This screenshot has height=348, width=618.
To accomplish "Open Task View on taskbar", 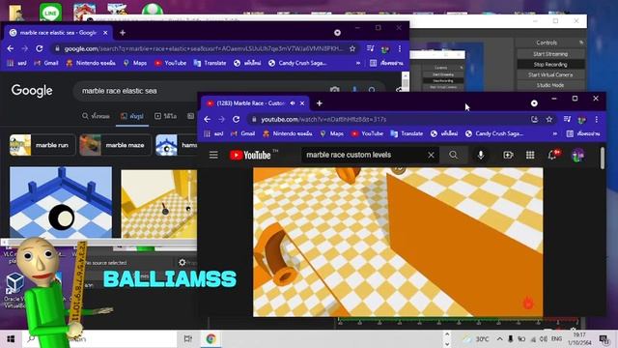I will [188, 339].
